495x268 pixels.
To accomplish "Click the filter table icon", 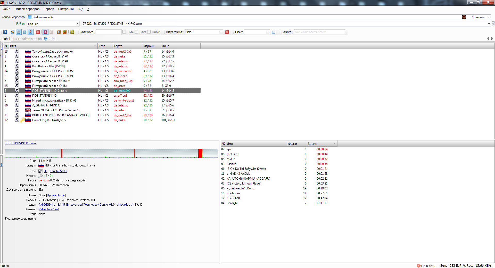I will (x=274, y=32).
